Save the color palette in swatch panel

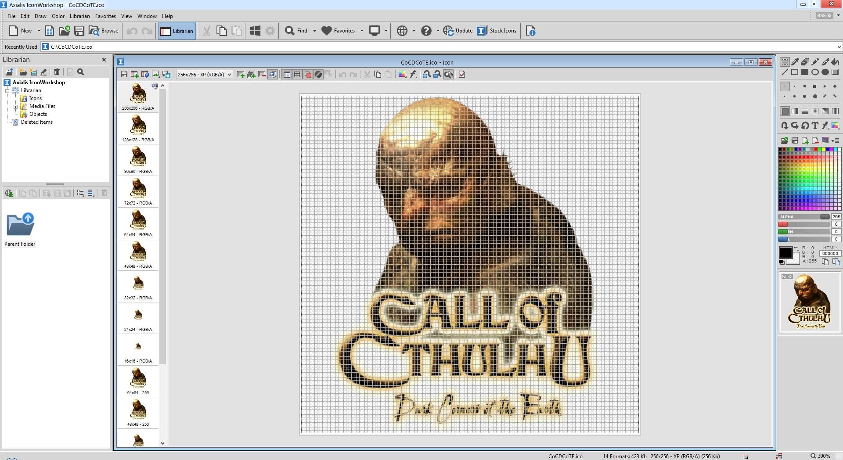point(795,140)
